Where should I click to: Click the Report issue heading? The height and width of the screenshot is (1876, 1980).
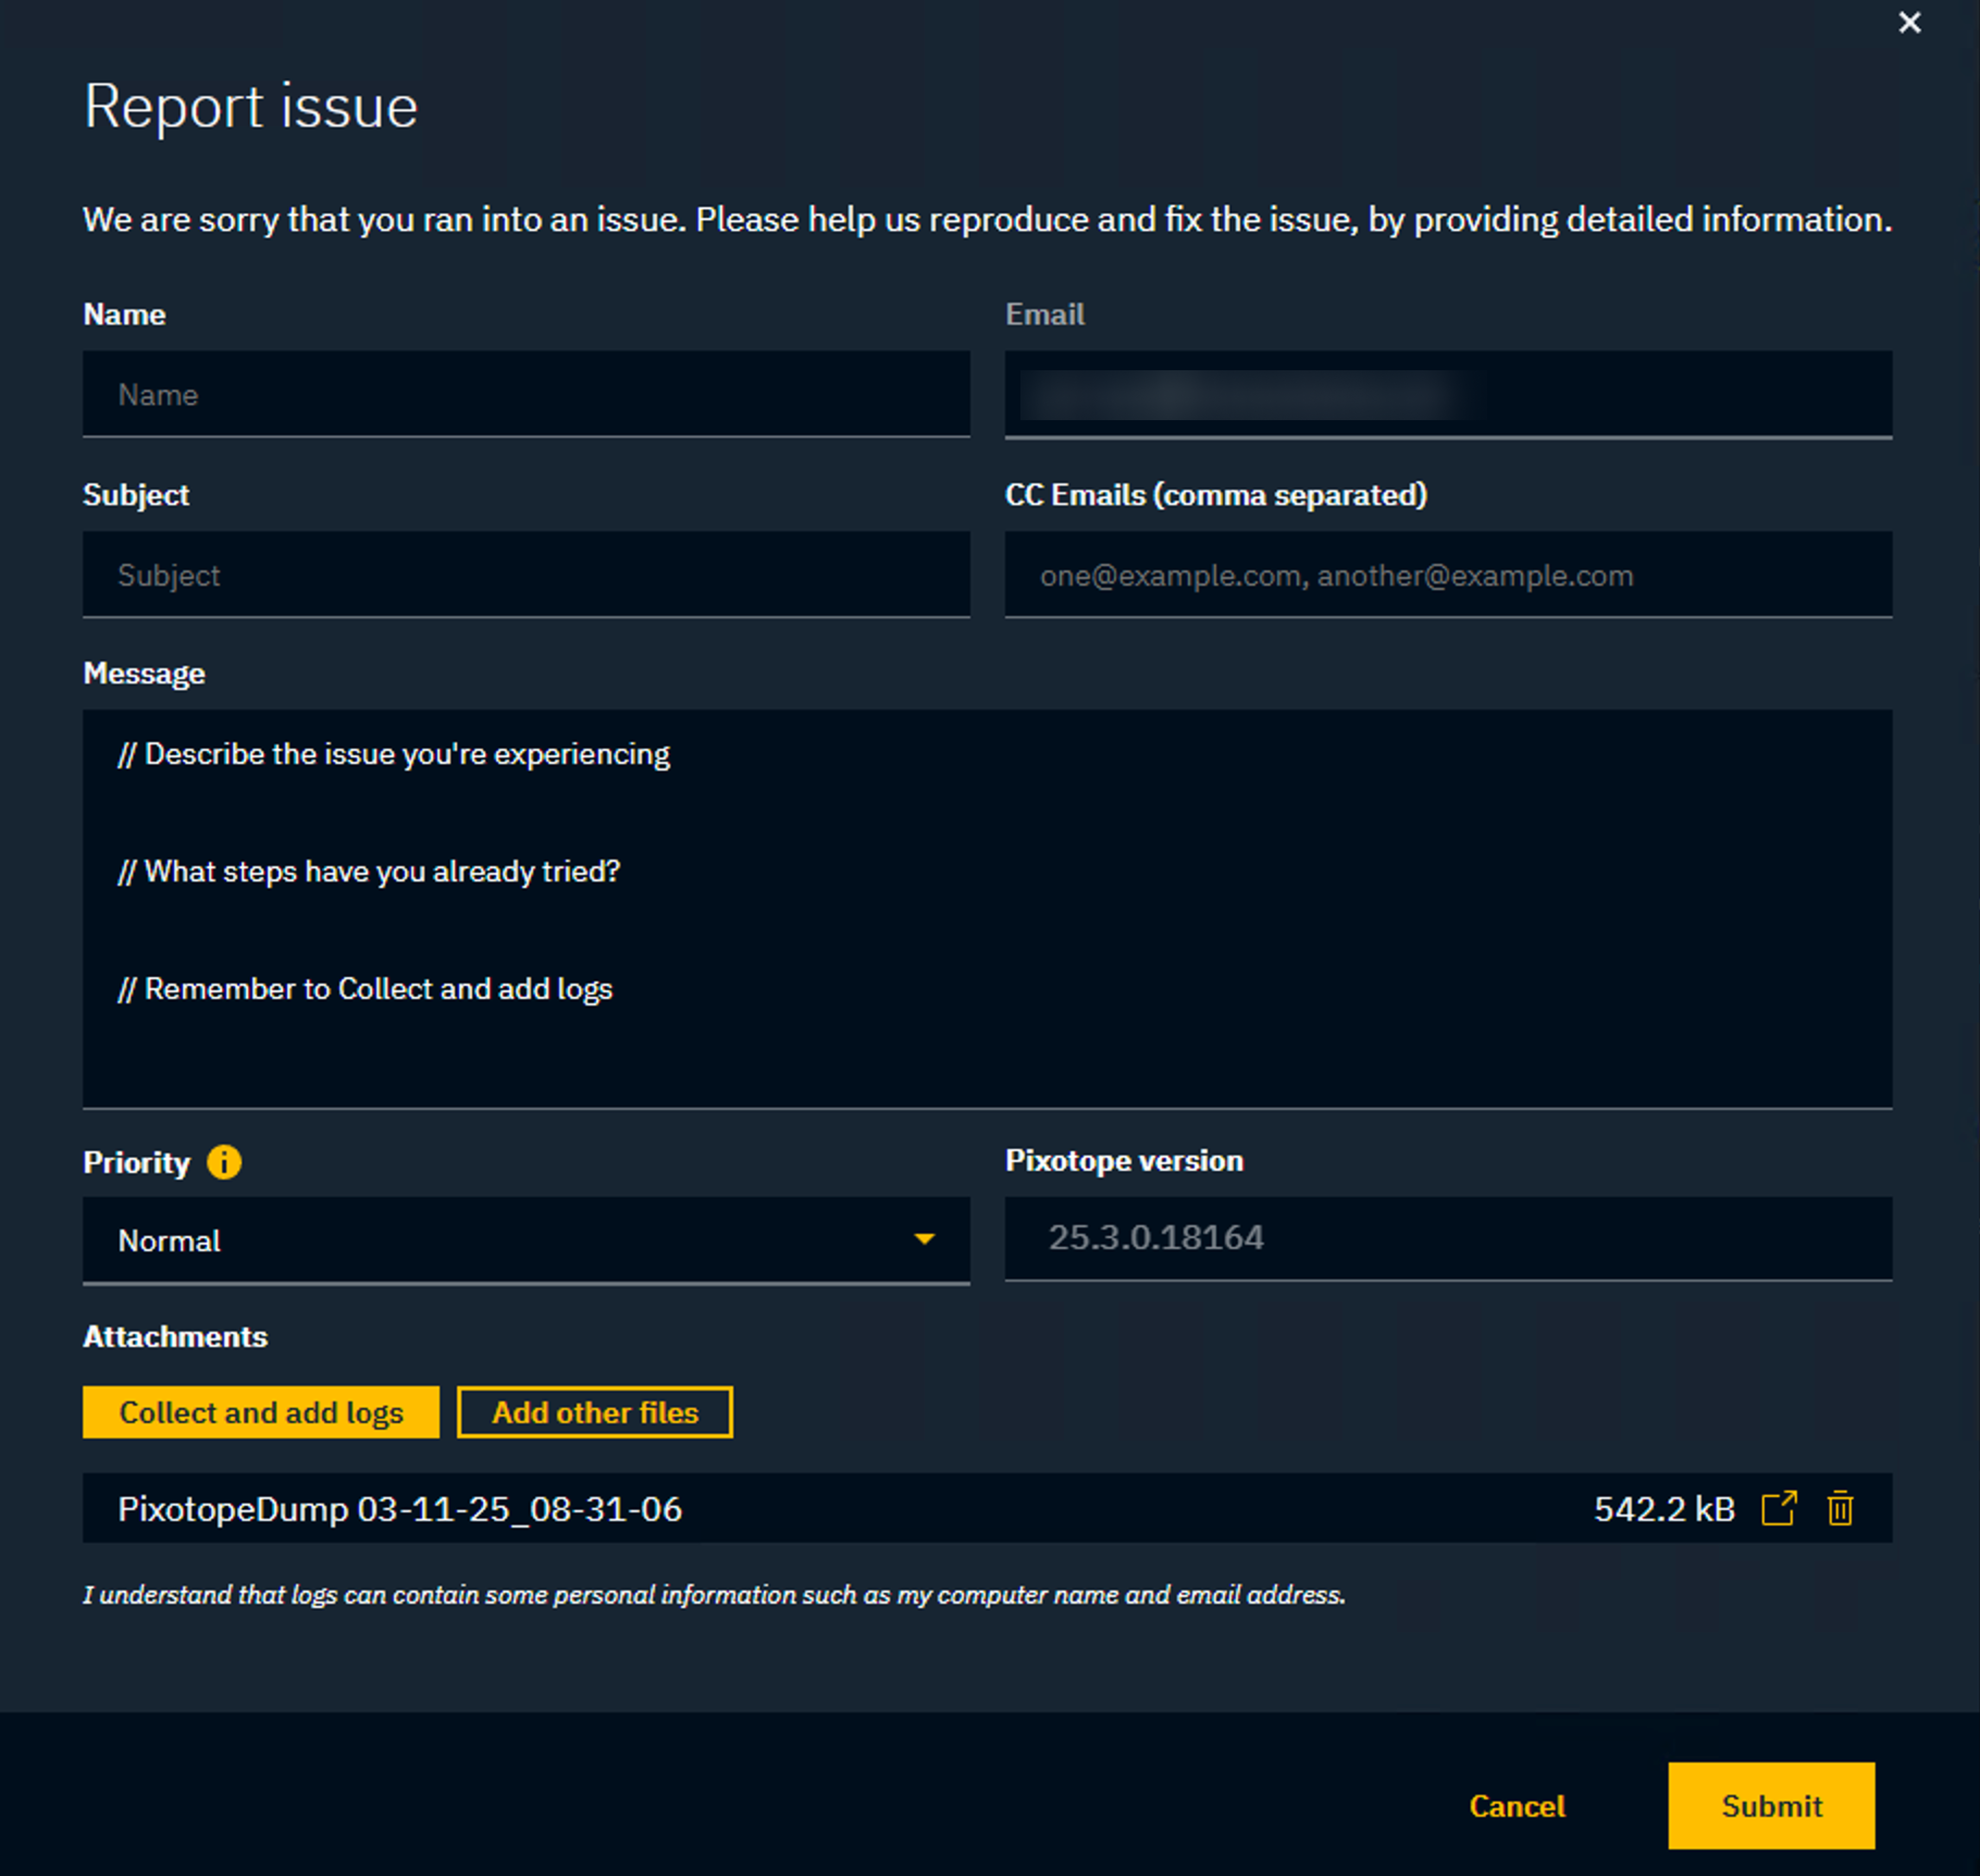click(x=250, y=107)
